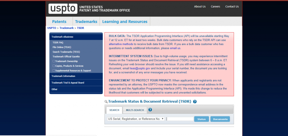The height and width of the screenshot is (136, 288).
Task: Expand Supplemental Resources & Support plus icon
Action: [54, 71]
